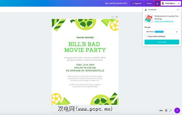This screenshot has width=182, height=115.
Task: Click the teal Download button
Action: [162, 42]
